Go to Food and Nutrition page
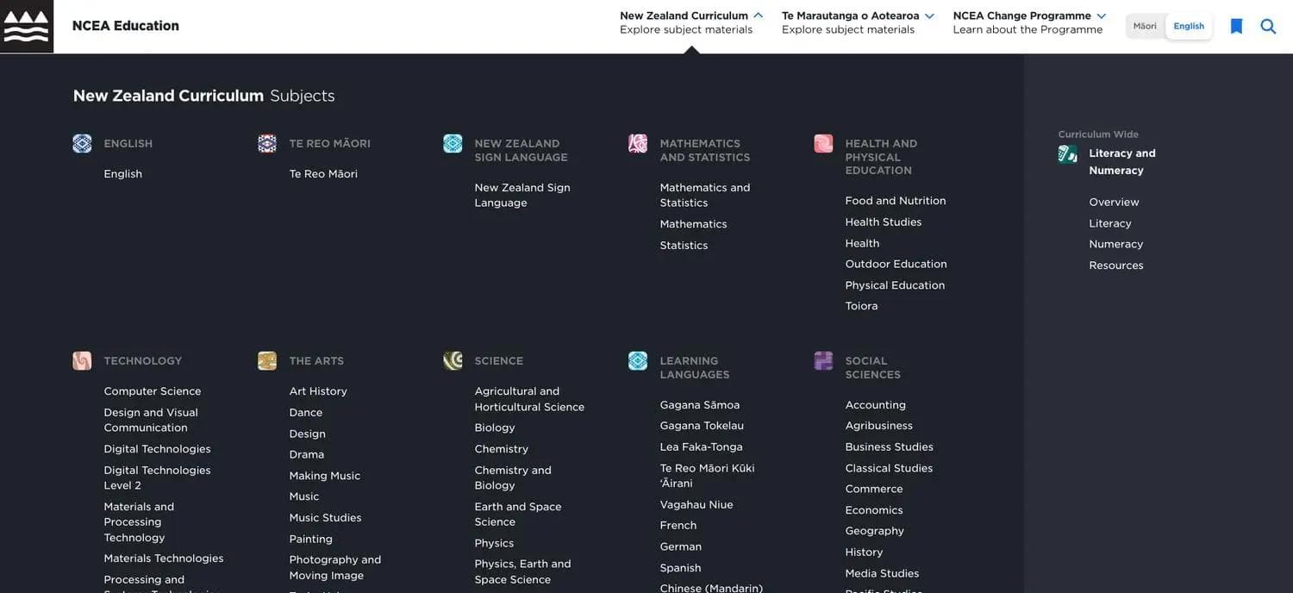This screenshot has height=593, width=1293. point(896,201)
